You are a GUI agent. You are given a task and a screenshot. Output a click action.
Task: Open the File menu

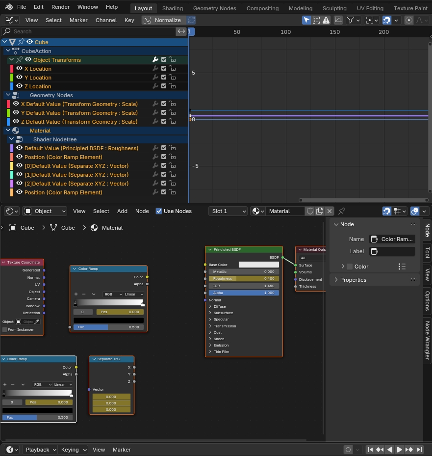[x=22, y=7]
